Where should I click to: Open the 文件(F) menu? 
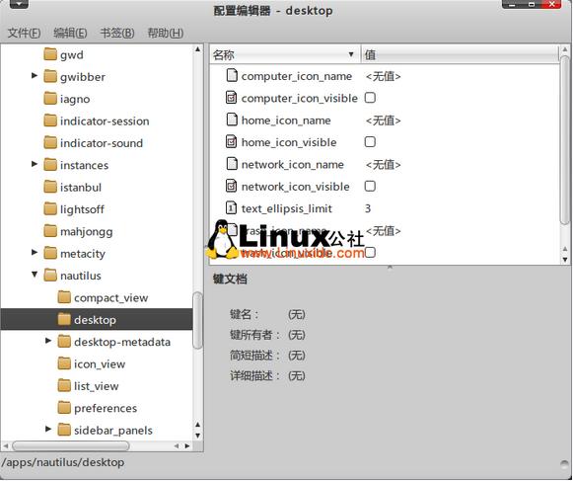coord(24,33)
